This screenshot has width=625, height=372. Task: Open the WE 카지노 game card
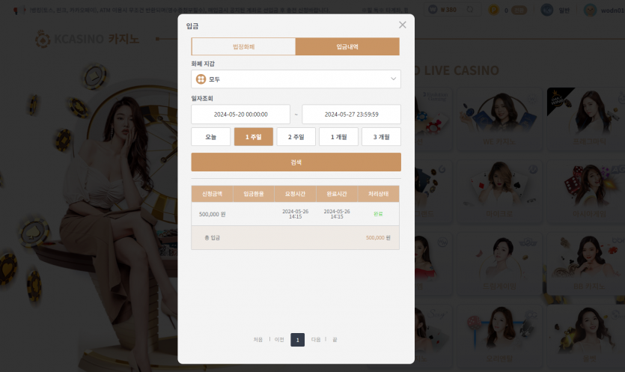tap(499, 119)
